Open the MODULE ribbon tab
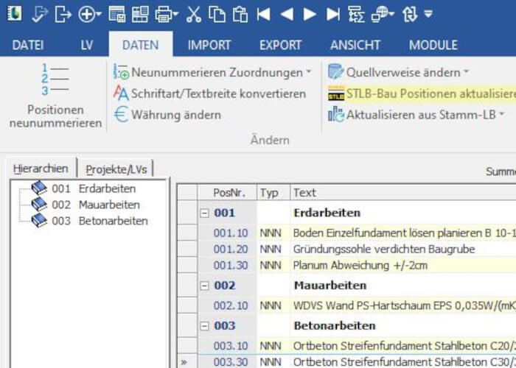 [x=433, y=45]
